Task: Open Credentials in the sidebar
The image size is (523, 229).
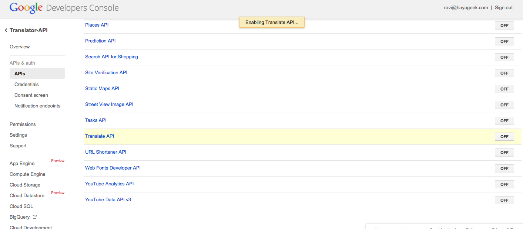Action: click(x=27, y=85)
